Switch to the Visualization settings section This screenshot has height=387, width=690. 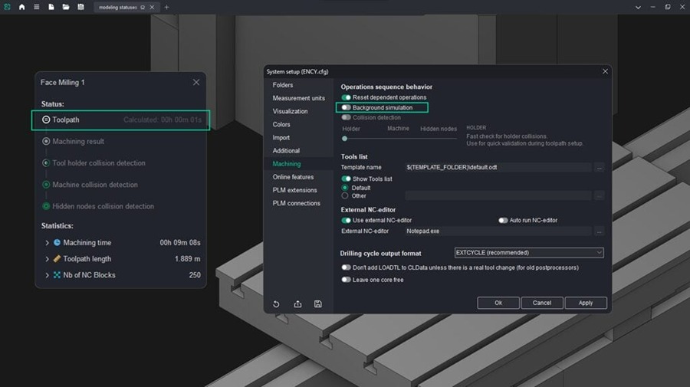(290, 111)
